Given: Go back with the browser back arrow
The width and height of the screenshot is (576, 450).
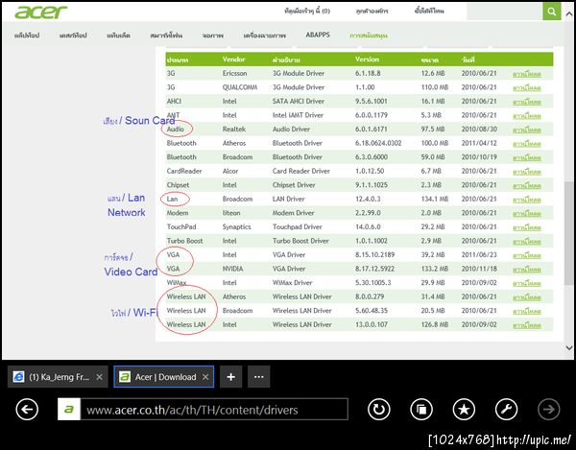Looking at the screenshot, I should pyautogui.click(x=27, y=409).
